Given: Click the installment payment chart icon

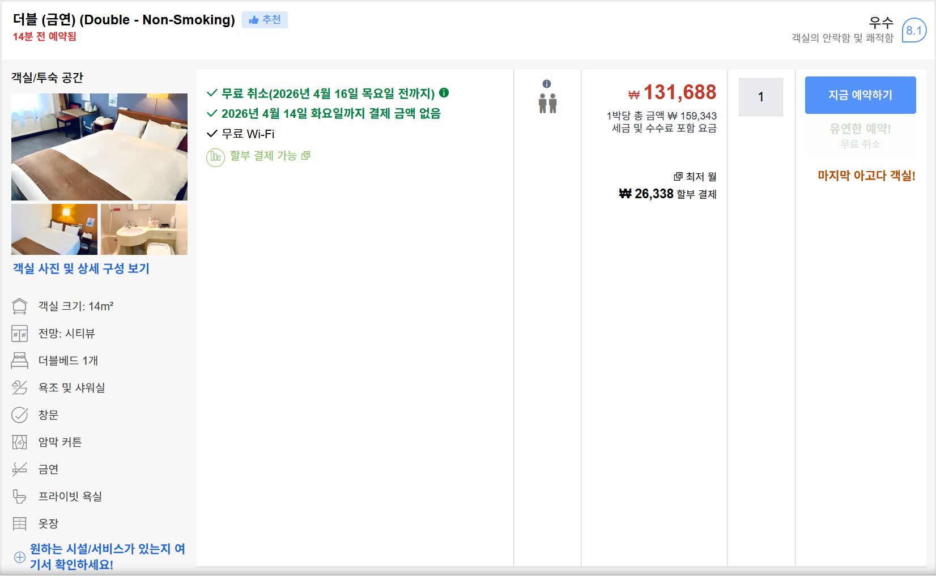Looking at the screenshot, I should [x=215, y=157].
